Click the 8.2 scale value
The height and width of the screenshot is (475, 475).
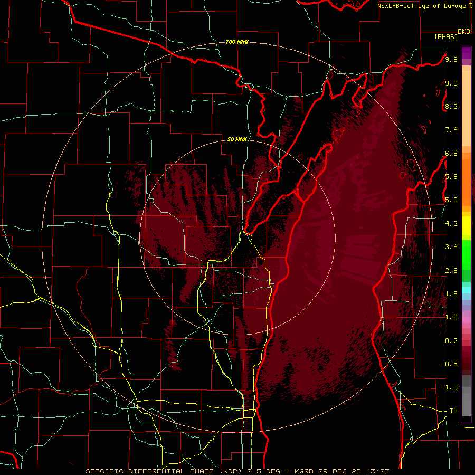pos(451,106)
